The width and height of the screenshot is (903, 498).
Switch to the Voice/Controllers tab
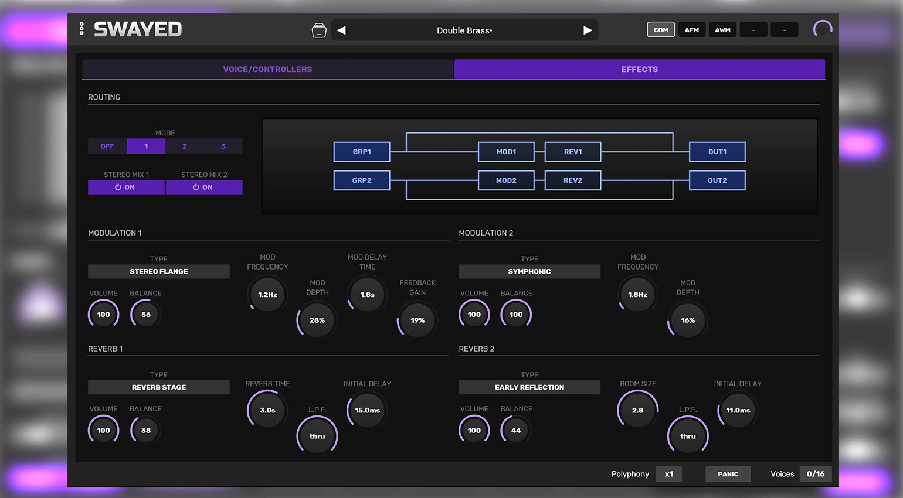click(267, 69)
